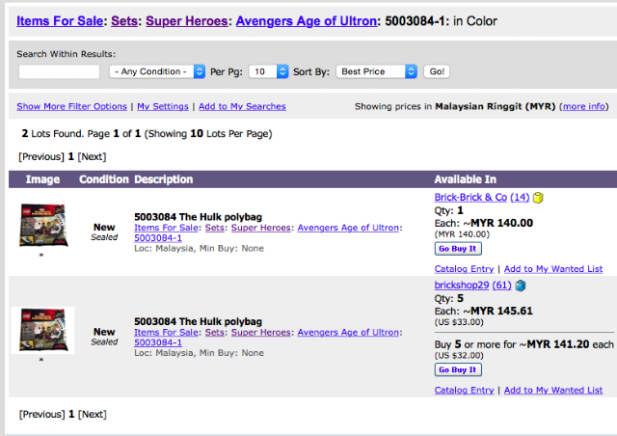The width and height of the screenshot is (617, 436).
Task: Click the Search Within Results text field
Action: pyautogui.click(x=59, y=71)
